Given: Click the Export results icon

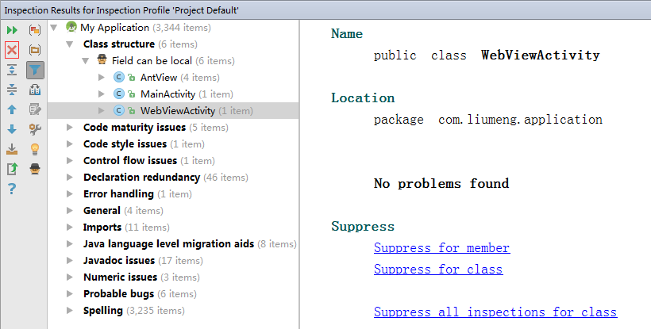Looking at the screenshot, I should click(12, 169).
